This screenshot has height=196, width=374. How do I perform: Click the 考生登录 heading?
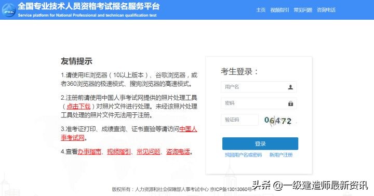click(x=239, y=71)
